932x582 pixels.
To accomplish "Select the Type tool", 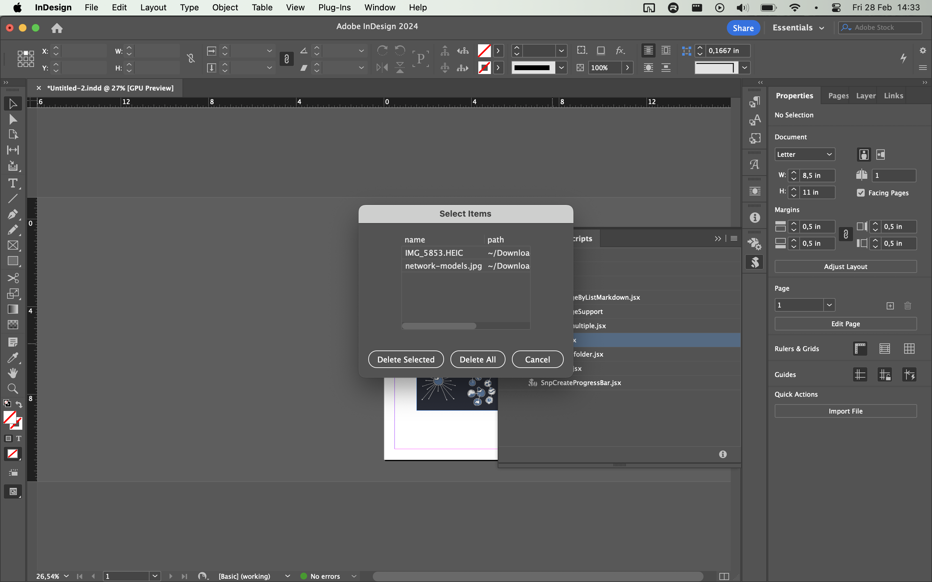I will tap(13, 183).
